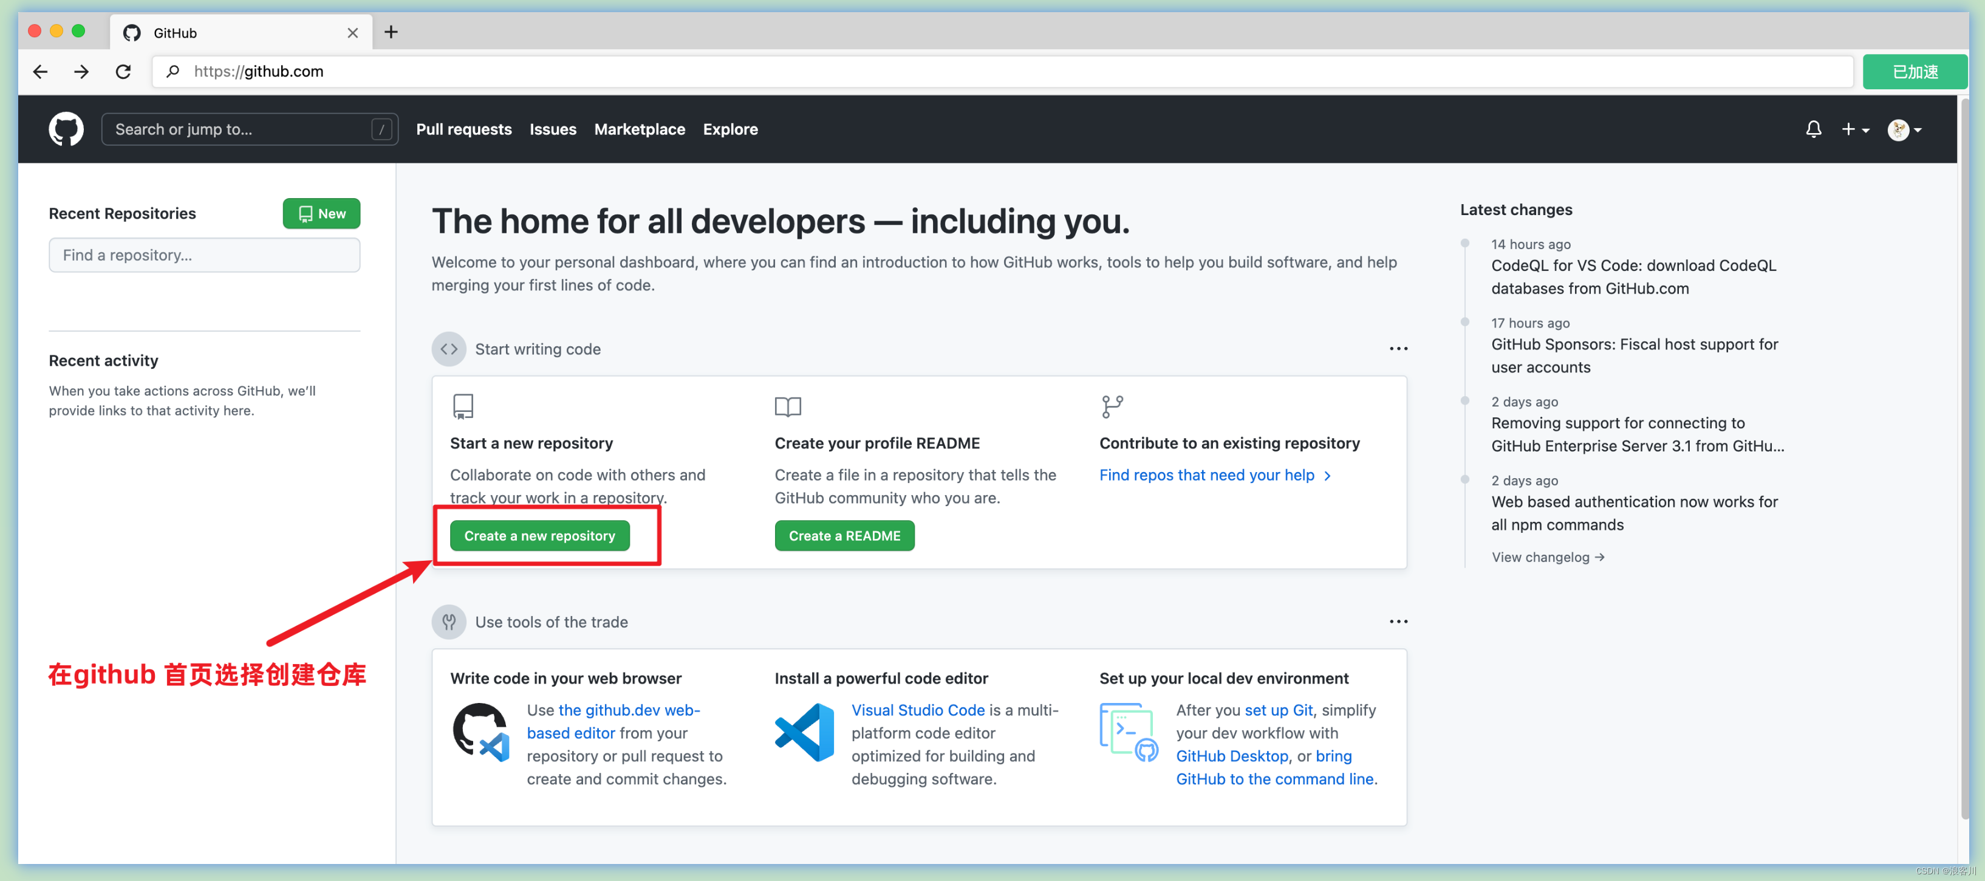
Task: Open three-dot menu for Use tools of the trade
Action: 1398,622
